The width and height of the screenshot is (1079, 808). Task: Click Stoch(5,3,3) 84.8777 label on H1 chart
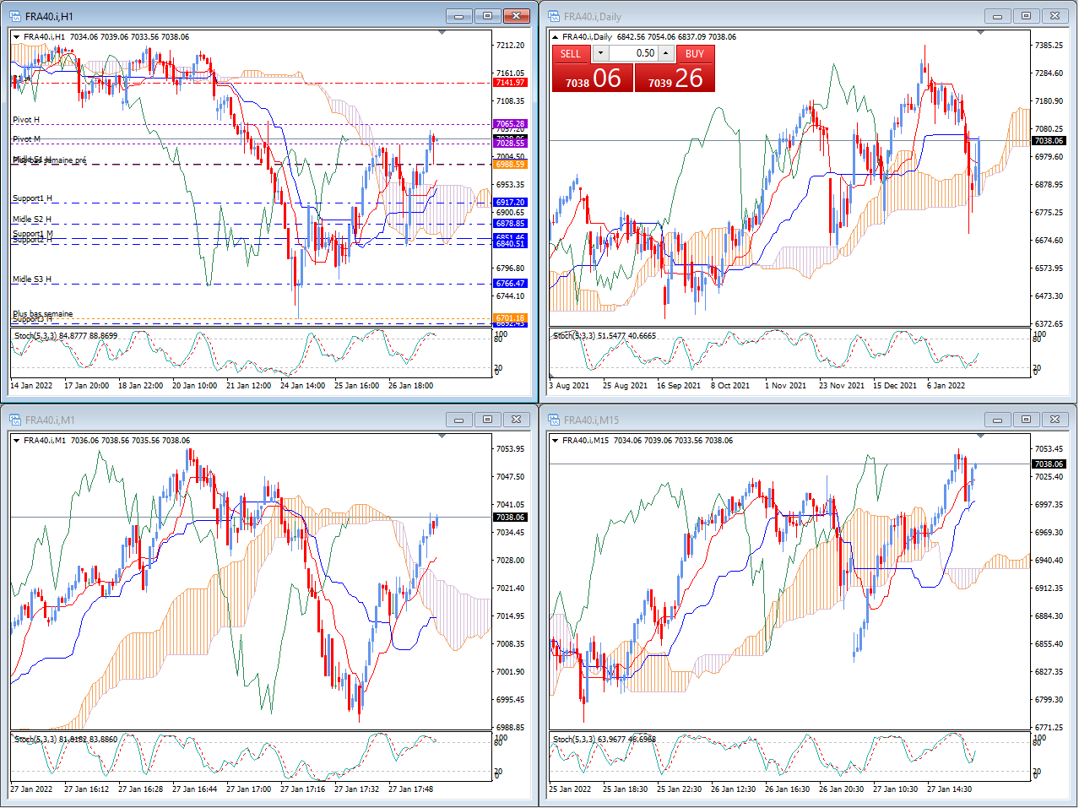(66, 336)
